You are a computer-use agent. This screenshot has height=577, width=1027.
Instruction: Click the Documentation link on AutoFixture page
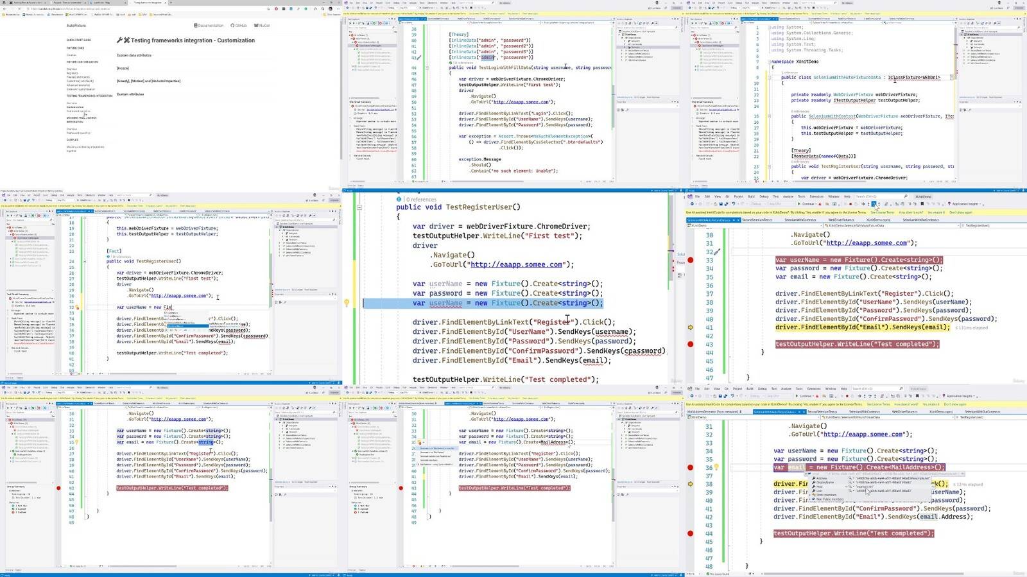click(209, 26)
